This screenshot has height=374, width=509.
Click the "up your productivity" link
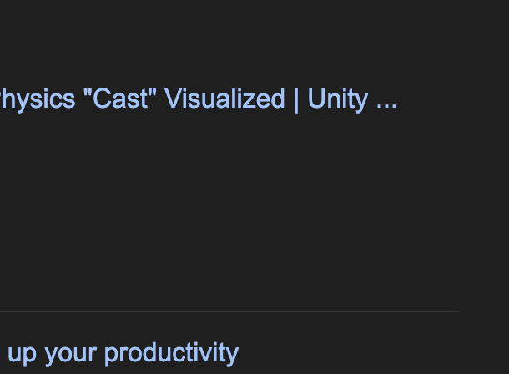(122, 353)
